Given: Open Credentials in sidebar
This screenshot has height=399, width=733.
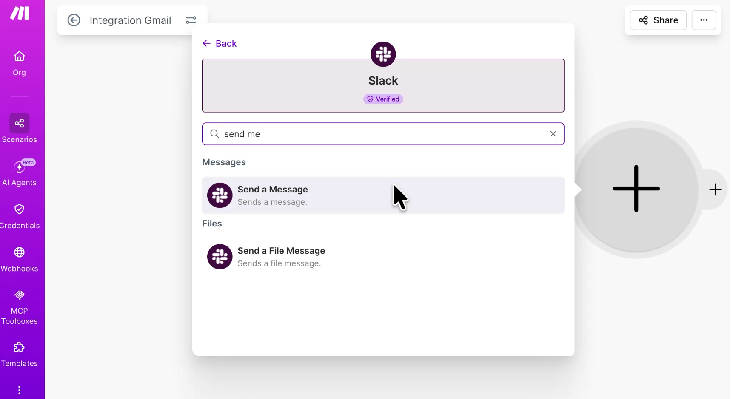Looking at the screenshot, I should (19, 217).
